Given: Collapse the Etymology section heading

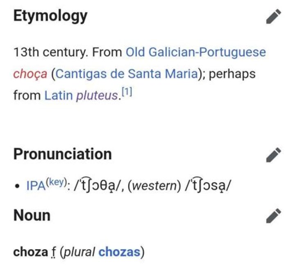Looking at the screenshot, I should [50, 16].
